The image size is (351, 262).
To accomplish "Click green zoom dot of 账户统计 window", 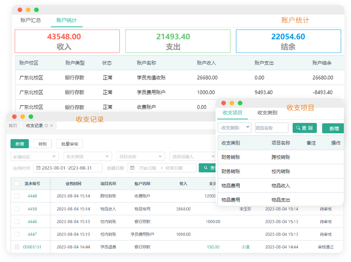I will click(x=37, y=10).
